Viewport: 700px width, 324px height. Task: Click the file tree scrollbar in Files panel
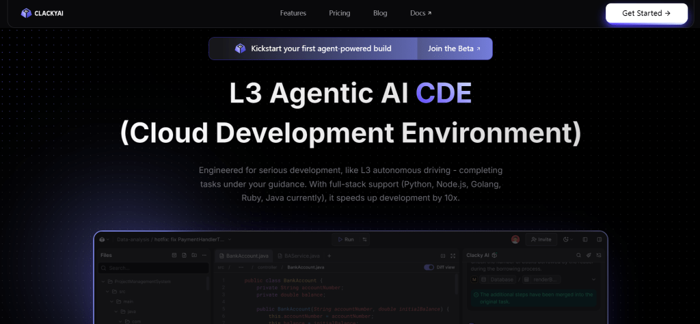click(208, 284)
